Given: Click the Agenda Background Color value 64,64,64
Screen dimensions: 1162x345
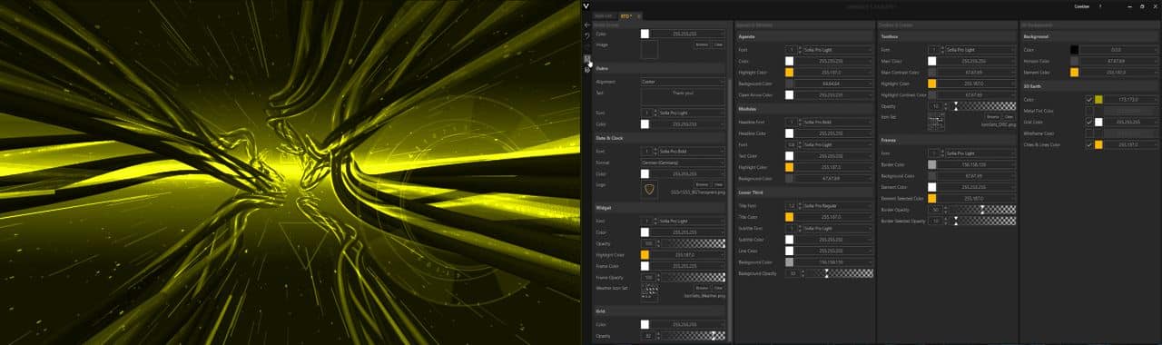Looking at the screenshot, I should pos(831,84).
